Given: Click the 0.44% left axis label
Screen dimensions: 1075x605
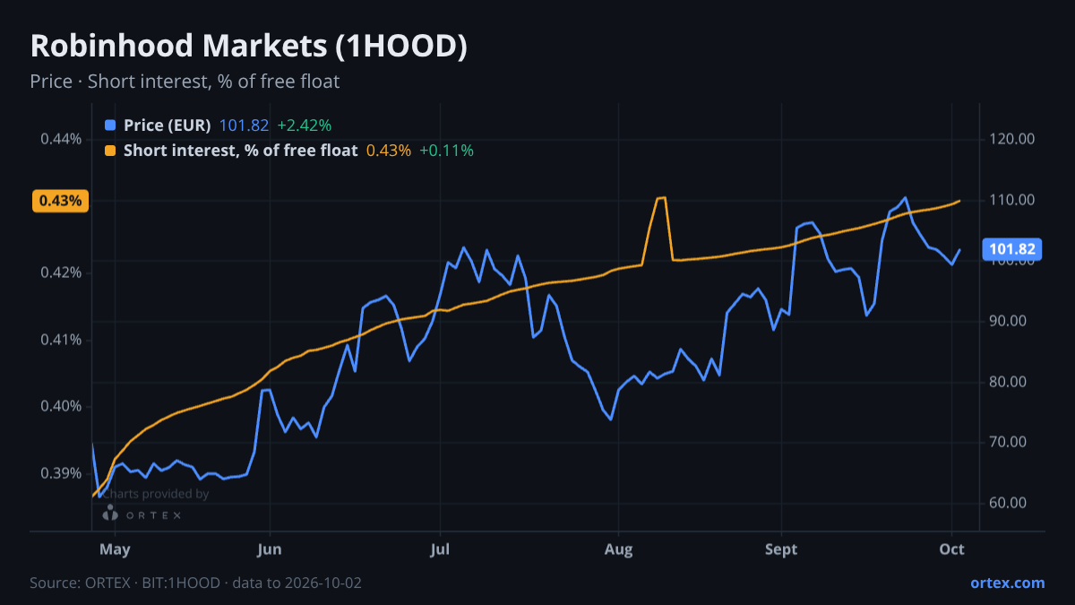Looking at the screenshot, I should 61,139.
